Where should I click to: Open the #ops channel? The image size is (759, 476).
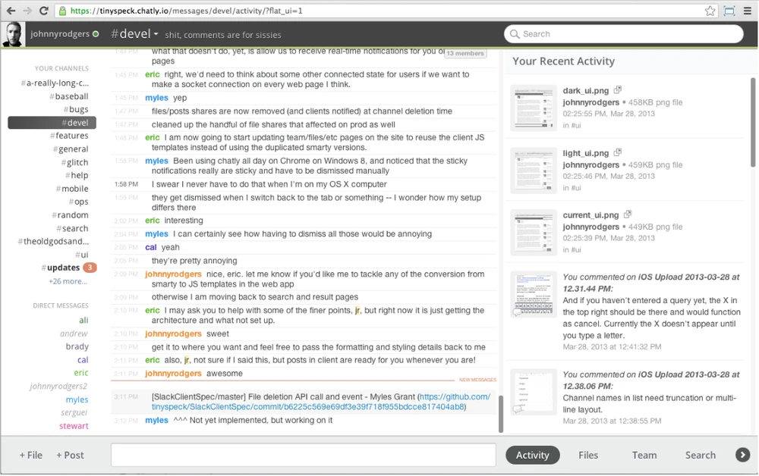coord(78,202)
